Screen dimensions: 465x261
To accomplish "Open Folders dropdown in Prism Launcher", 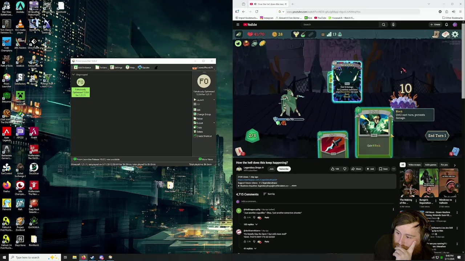I will [x=101, y=67].
